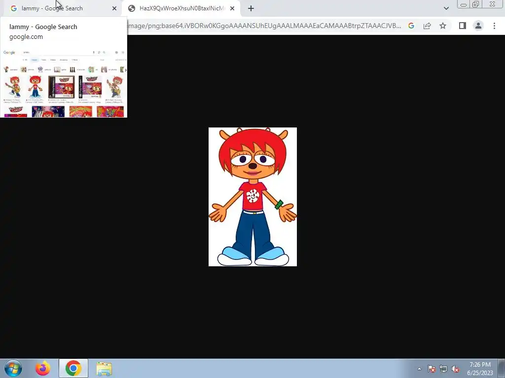Click the Google Lens search icon in address bar
Screen dimensions: 505x378
click(411, 26)
